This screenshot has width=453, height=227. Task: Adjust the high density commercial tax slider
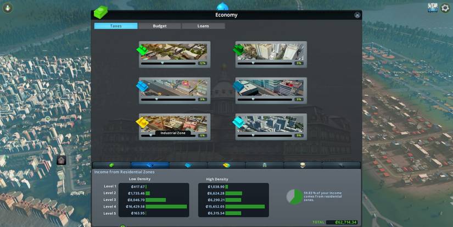coord(265,99)
